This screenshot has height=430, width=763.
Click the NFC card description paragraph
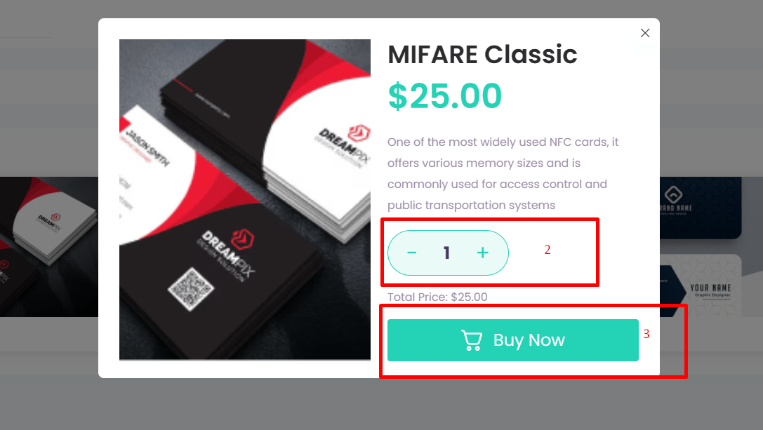tap(503, 174)
